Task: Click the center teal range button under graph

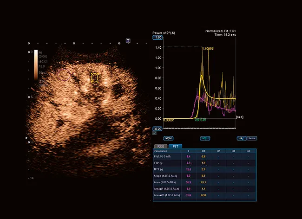Action: [x=205, y=138]
